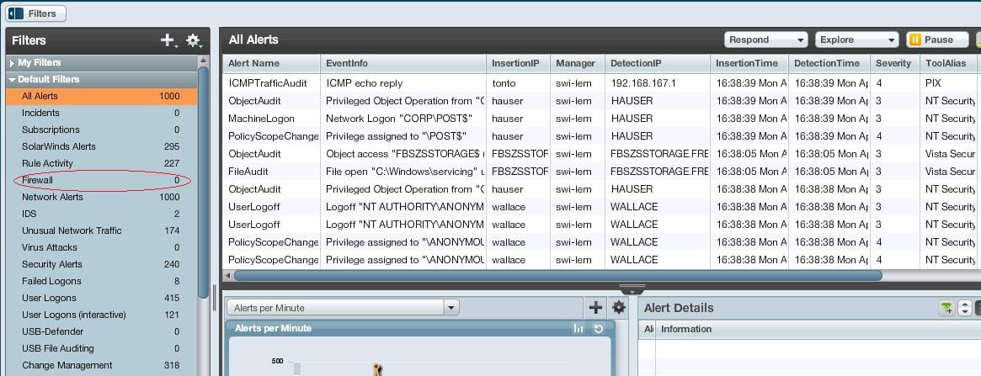This screenshot has height=376, width=981.
Task: Collapse the alerts grid divider handle
Action: point(632,289)
